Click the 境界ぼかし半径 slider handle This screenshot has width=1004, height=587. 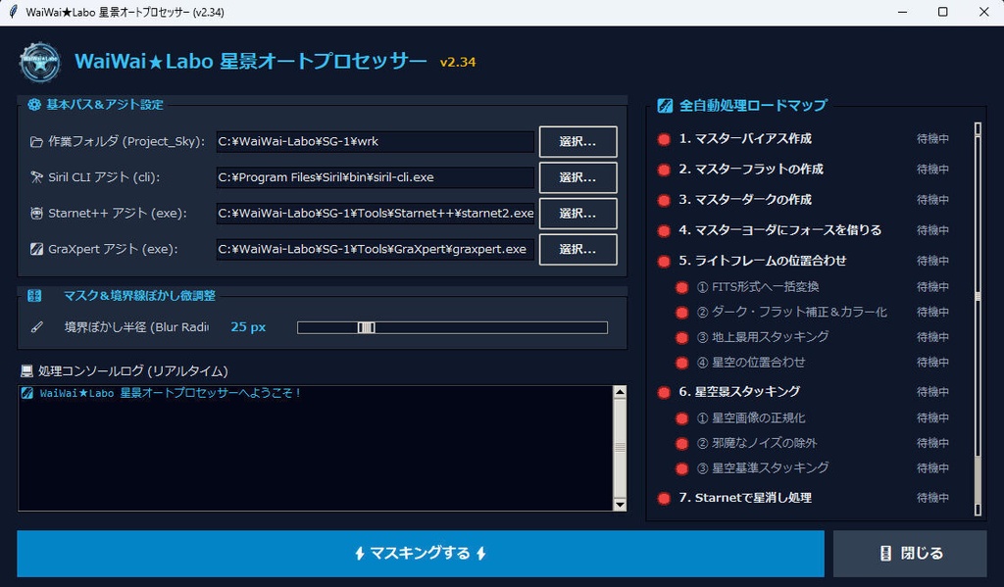(x=367, y=327)
